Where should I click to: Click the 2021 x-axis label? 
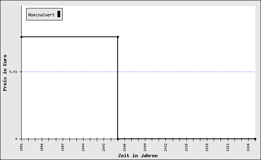[228, 147]
